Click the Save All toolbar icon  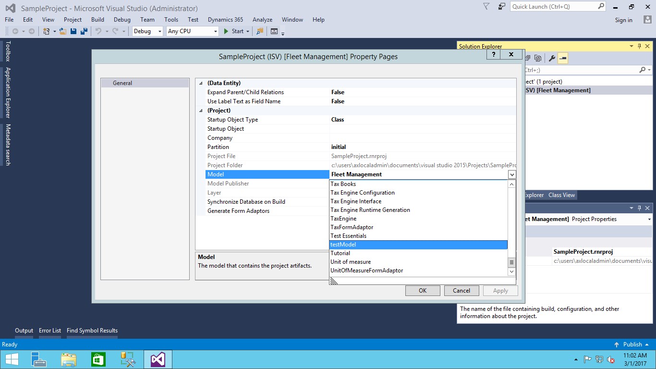click(x=84, y=31)
